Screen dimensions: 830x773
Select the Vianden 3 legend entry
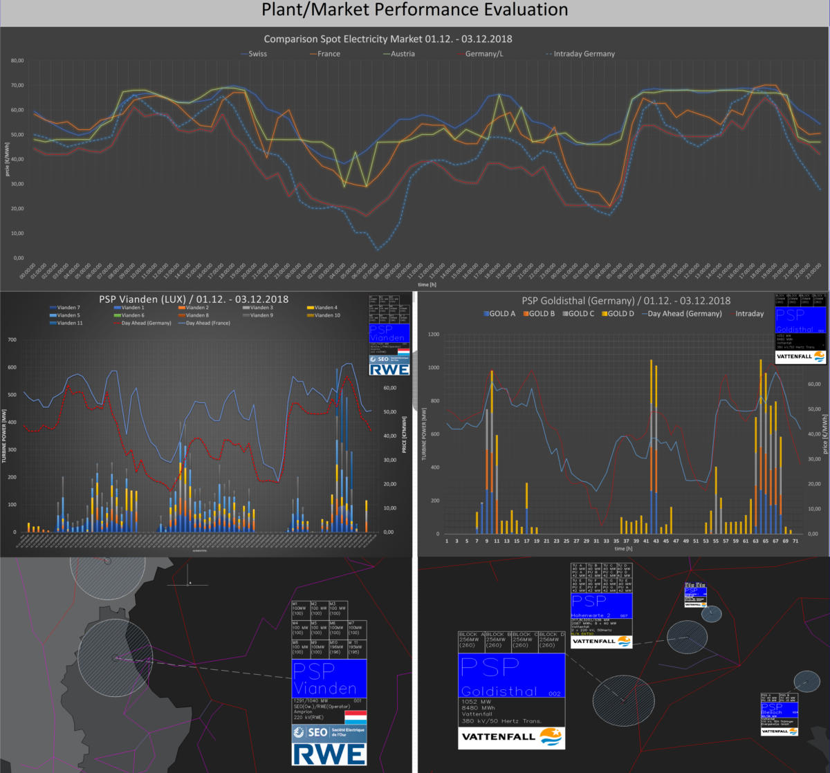pyautogui.click(x=258, y=308)
